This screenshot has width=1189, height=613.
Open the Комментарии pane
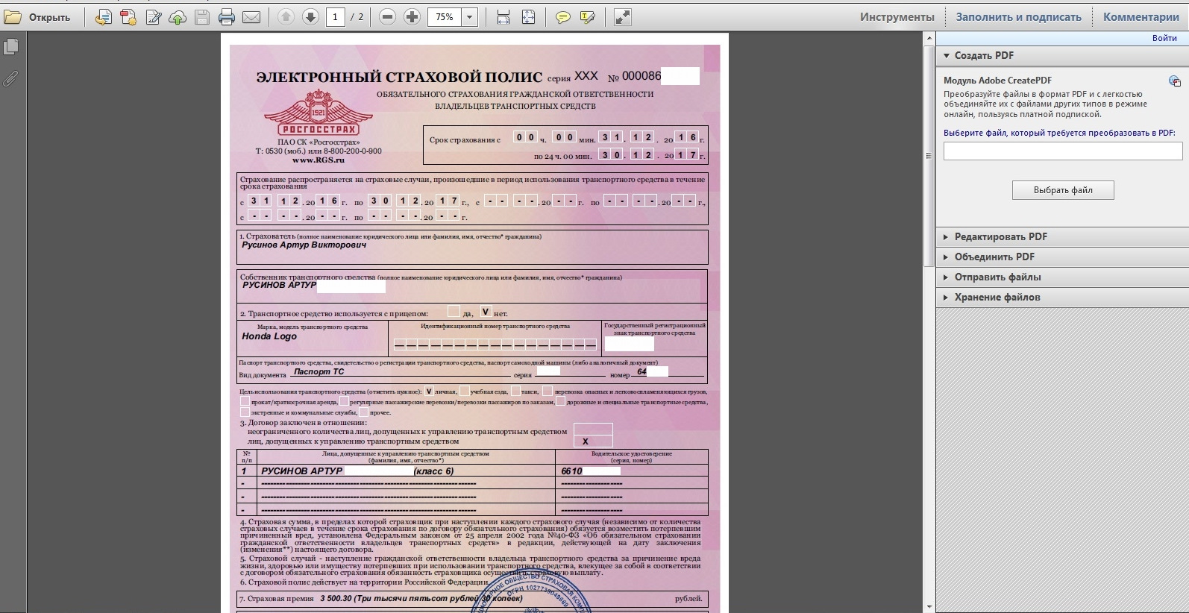tap(1141, 17)
